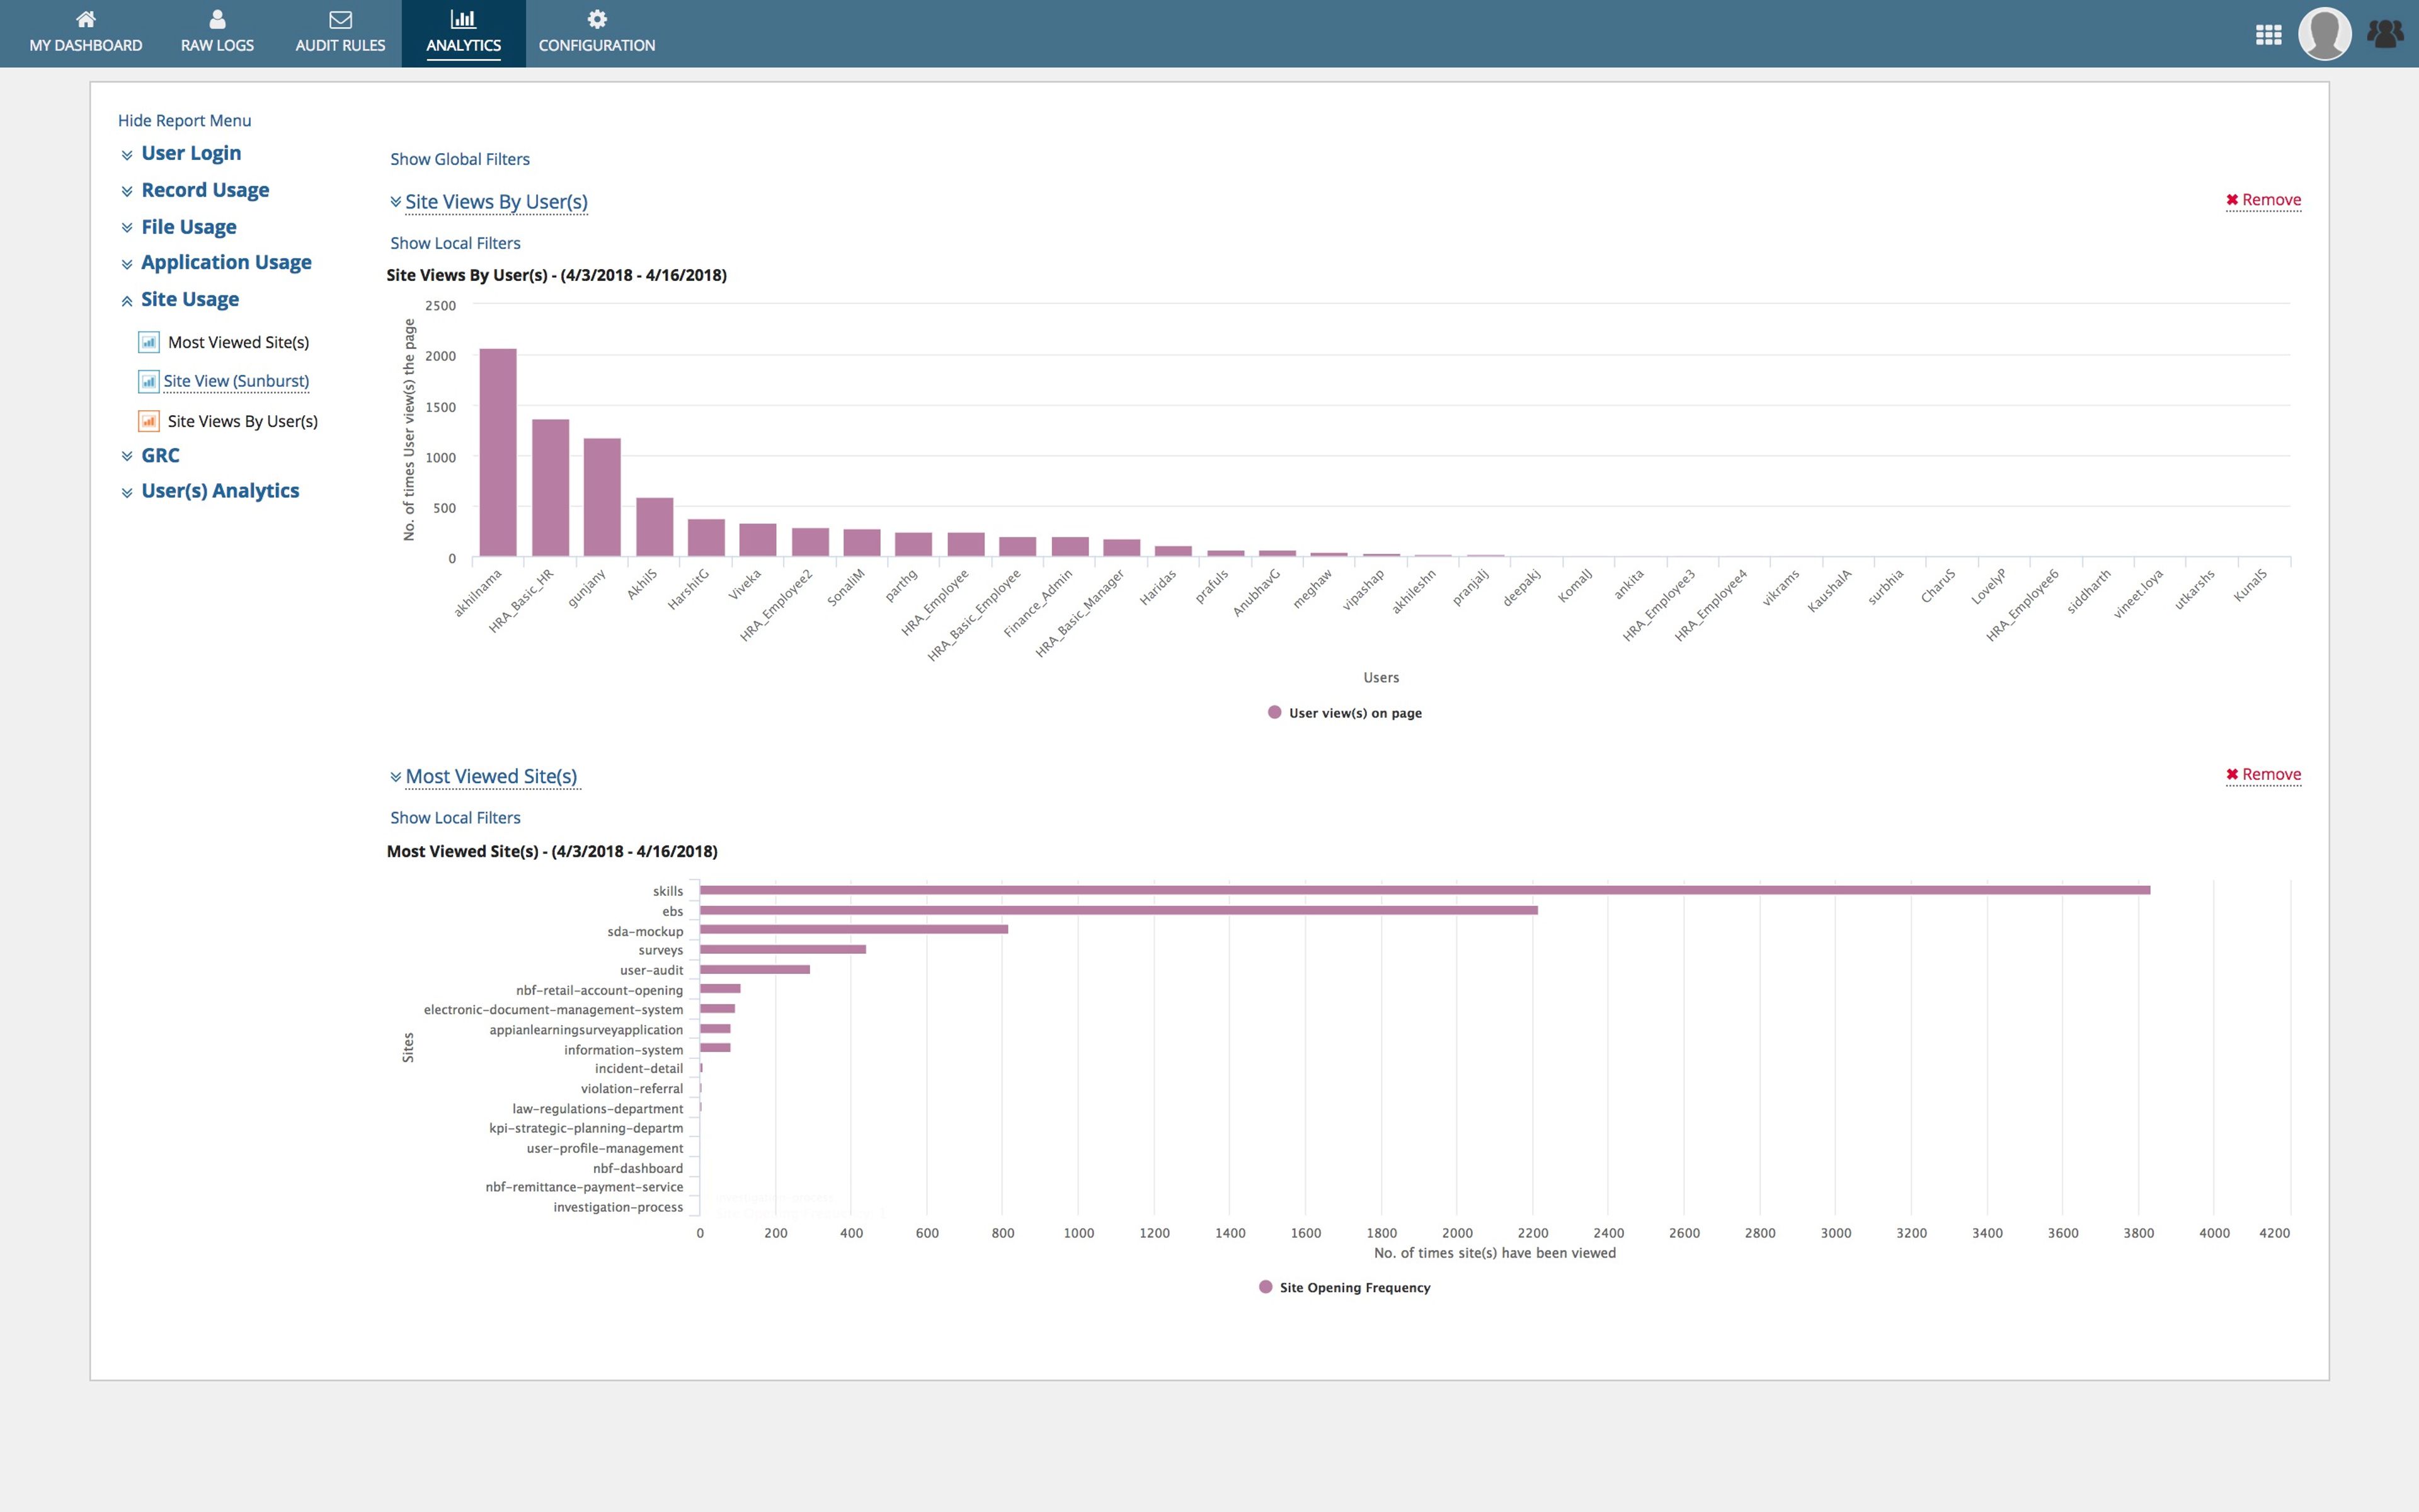Open the GRC menu heading
This screenshot has width=2419, height=1512.
[x=160, y=455]
